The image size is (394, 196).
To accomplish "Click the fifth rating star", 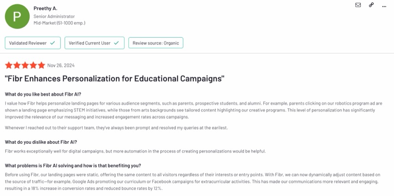I will tap(41, 65).
